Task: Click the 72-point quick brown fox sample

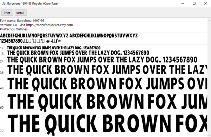Action: pos(107,125)
